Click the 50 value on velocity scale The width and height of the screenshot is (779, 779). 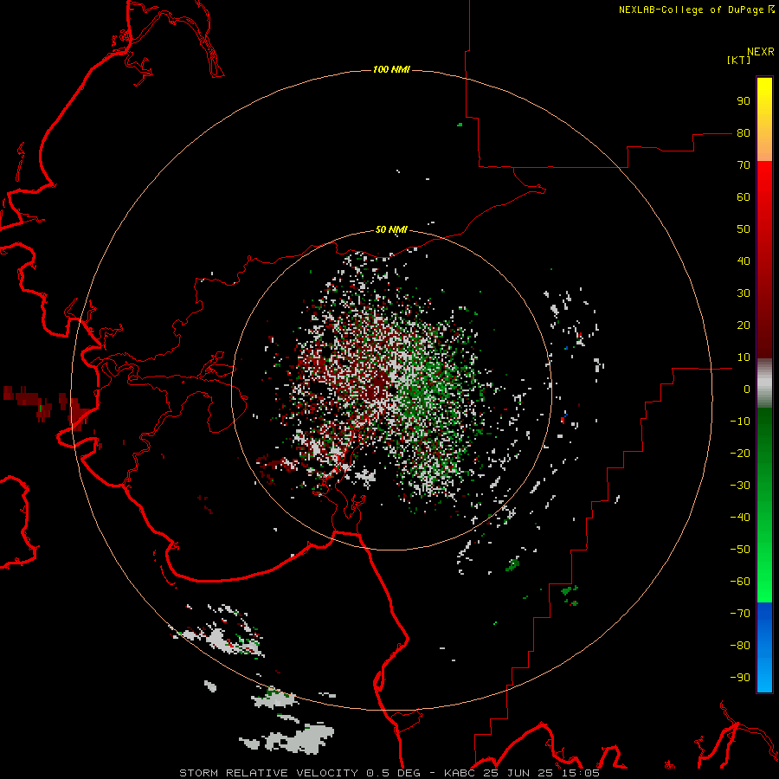pyautogui.click(x=744, y=229)
